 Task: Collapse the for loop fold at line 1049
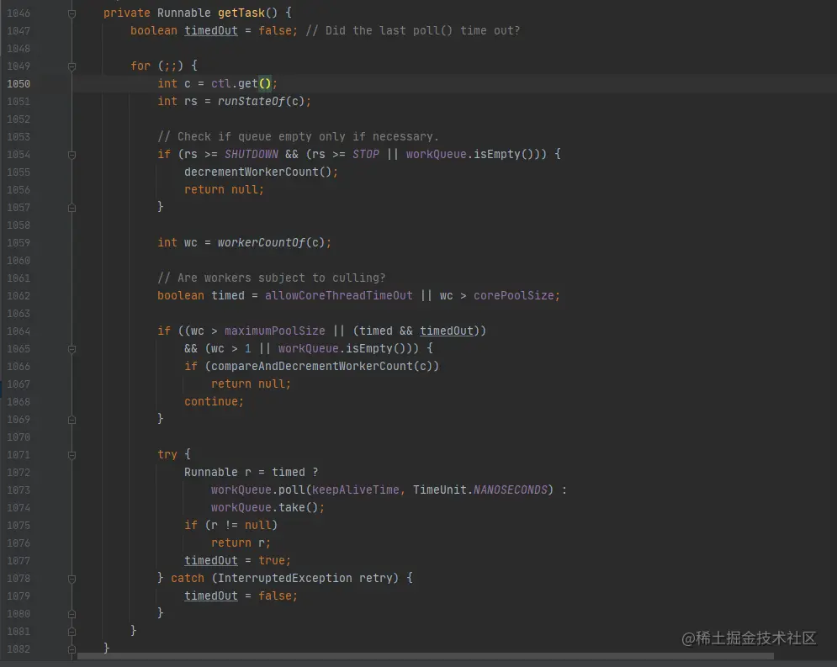pos(72,66)
